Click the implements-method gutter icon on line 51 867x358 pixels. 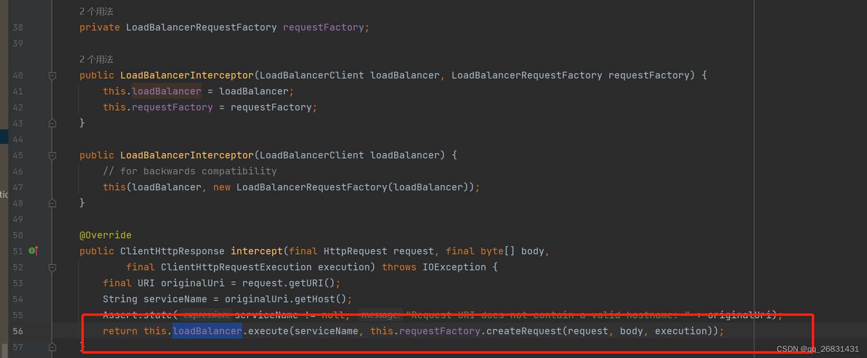click(x=33, y=250)
